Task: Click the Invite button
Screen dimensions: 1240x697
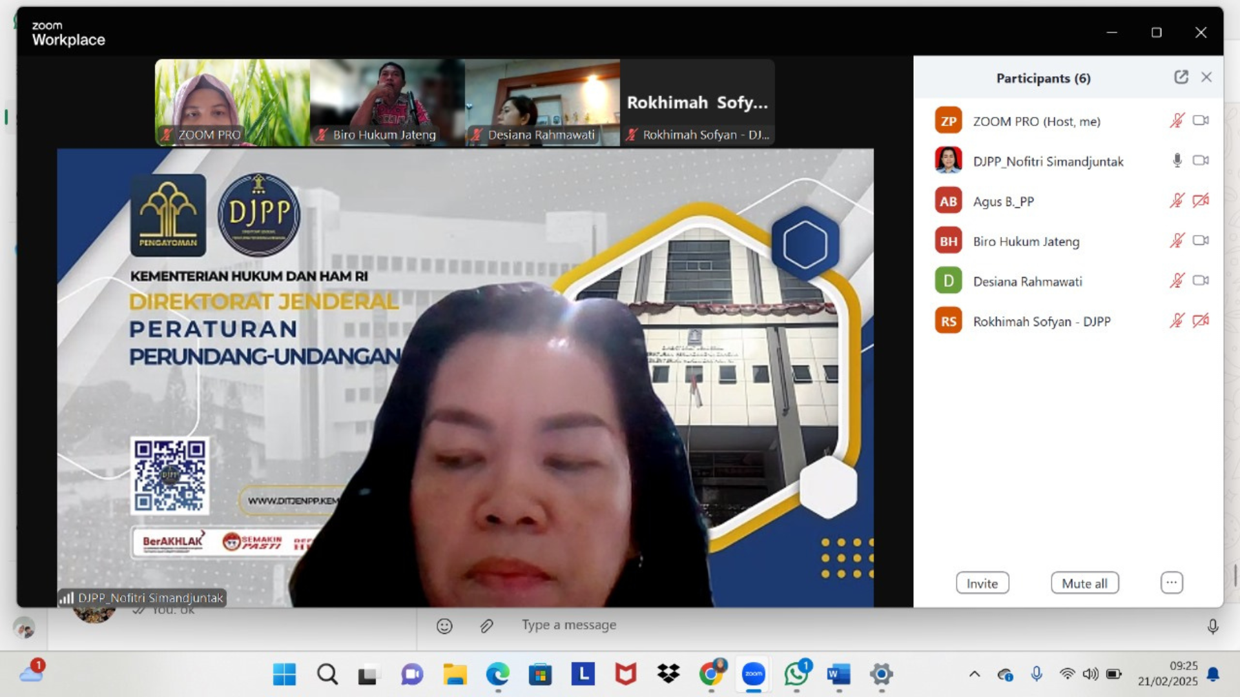Action: pyautogui.click(x=982, y=583)
